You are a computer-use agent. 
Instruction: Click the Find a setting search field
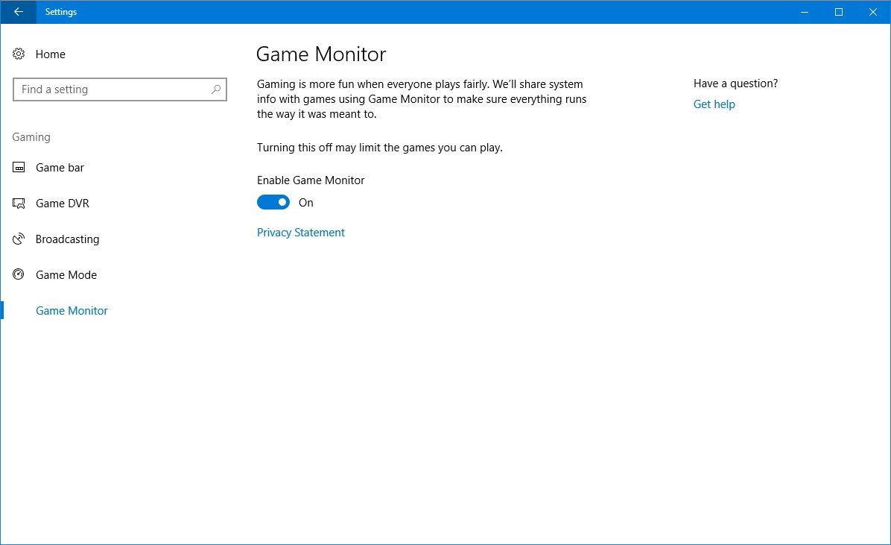[112, 89]
